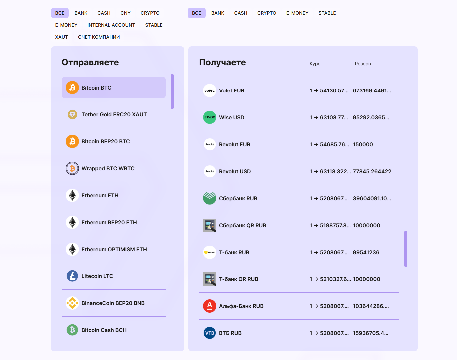Click the green Bitcoin Cash BCH icon

click(x=72, y=330)
